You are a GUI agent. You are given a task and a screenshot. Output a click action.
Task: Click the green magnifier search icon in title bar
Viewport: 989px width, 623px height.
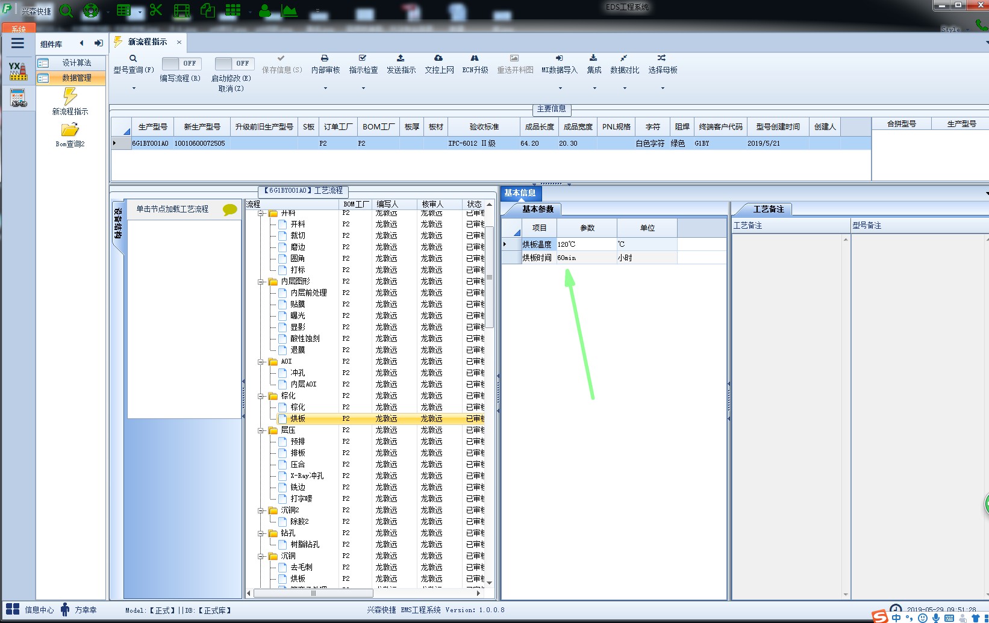(66, 11)
